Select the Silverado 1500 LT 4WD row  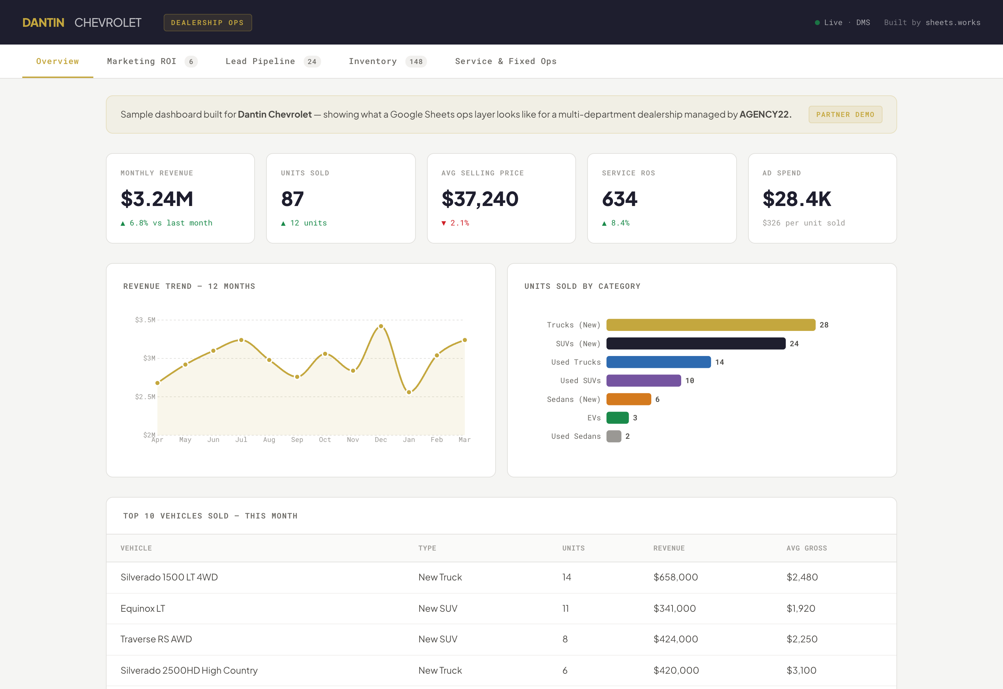click(501, 578)
